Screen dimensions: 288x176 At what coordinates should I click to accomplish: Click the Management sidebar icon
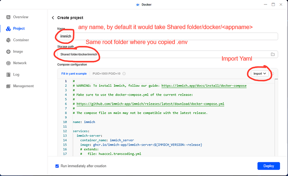(x=9, y=86)
